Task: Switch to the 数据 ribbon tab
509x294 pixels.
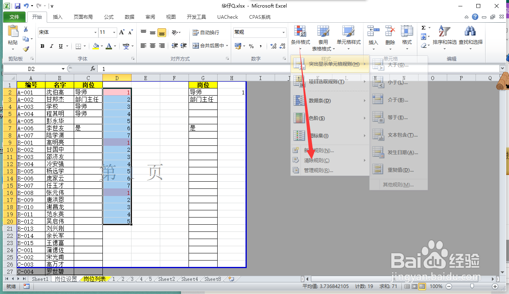Action: [x=130, y=17]
